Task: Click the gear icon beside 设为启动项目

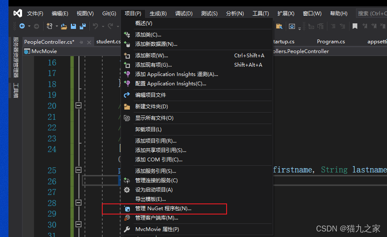Action: (127, 190)
